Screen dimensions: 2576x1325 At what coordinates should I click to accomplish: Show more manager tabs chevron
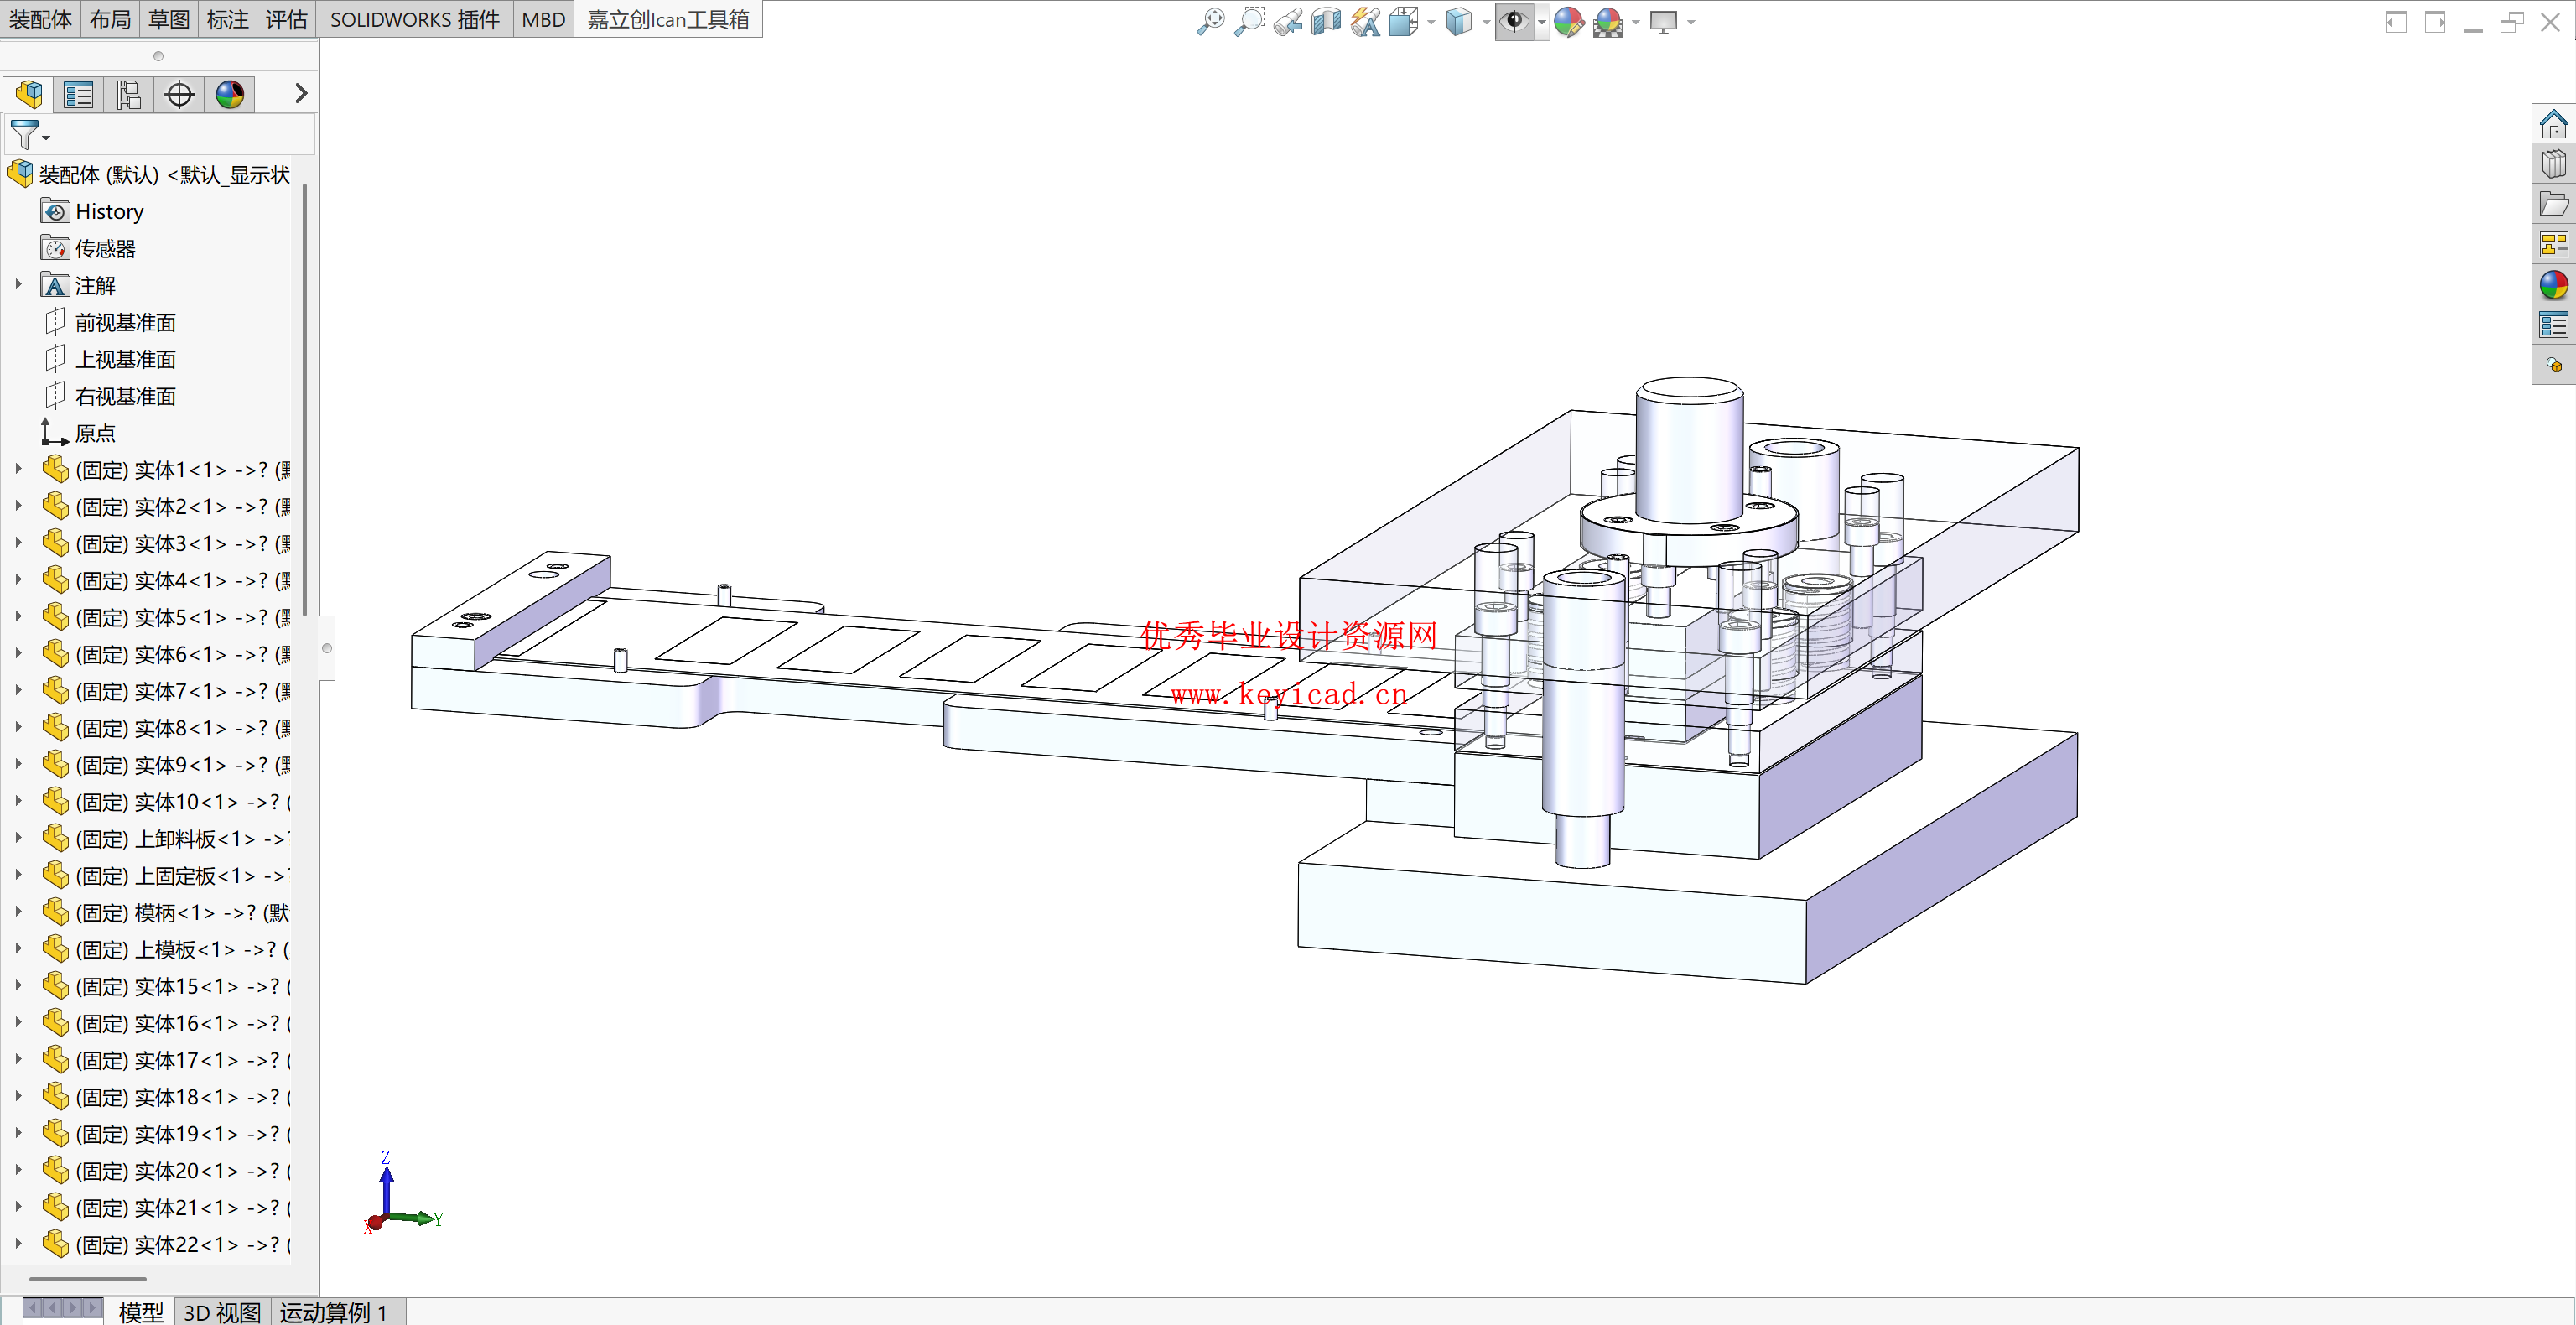[300, 94]
